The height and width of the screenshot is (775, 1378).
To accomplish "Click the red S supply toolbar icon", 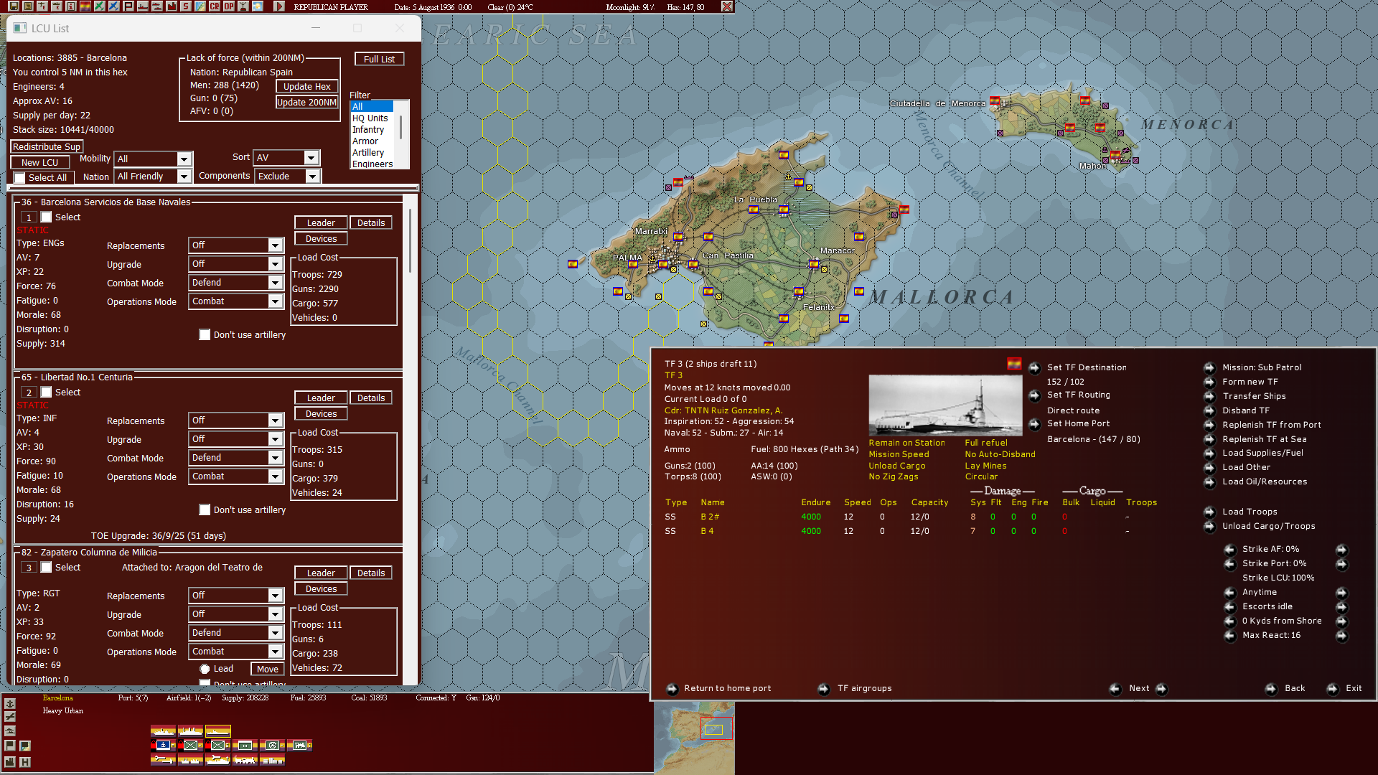I will click(185, 6).
